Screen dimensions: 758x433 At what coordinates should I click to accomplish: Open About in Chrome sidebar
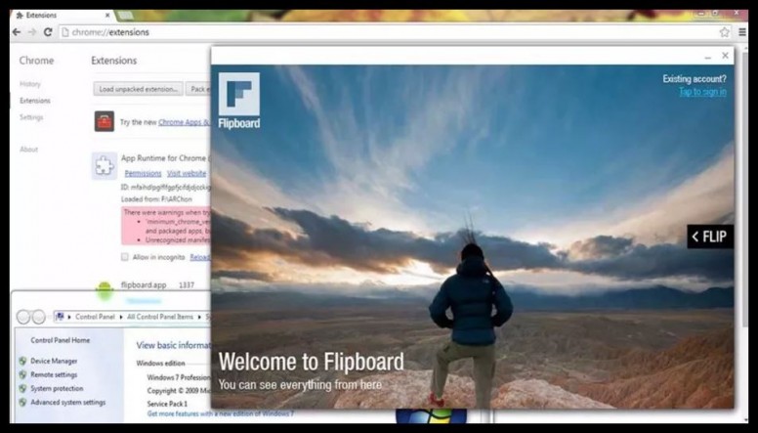[x=28, y=149]
